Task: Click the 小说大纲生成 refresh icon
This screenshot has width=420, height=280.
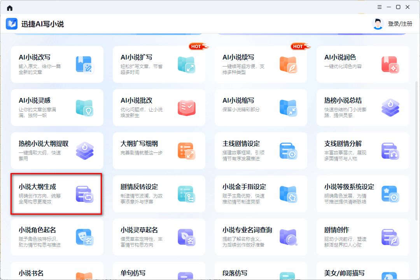Action: click(85, 194)
